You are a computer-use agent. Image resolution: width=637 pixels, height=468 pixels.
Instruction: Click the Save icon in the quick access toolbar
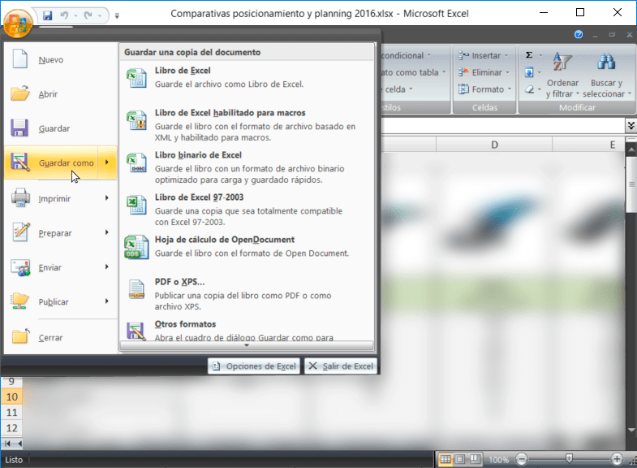click(48, 15)
